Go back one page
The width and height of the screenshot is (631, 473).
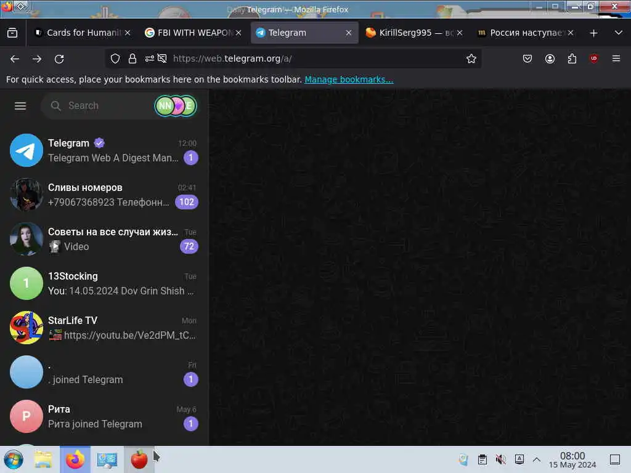tap(15, 59)
